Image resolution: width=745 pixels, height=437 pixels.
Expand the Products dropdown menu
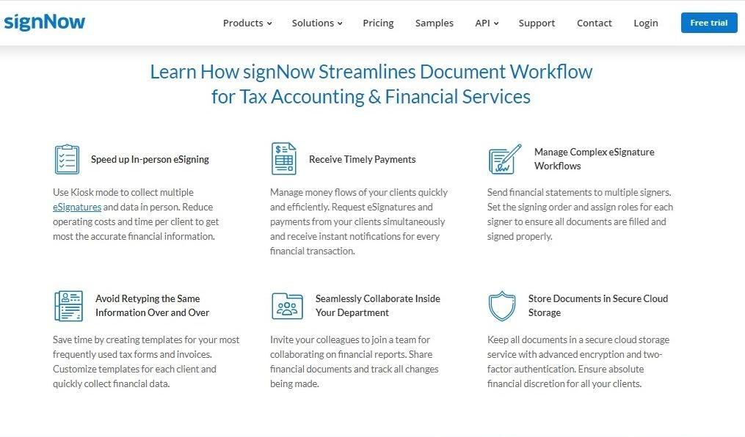[x=247, y=23]
